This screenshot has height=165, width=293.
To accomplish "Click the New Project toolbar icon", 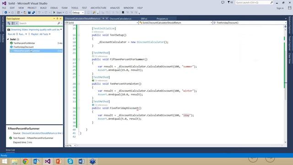I will pyautogui.click(x=18, y=12).
